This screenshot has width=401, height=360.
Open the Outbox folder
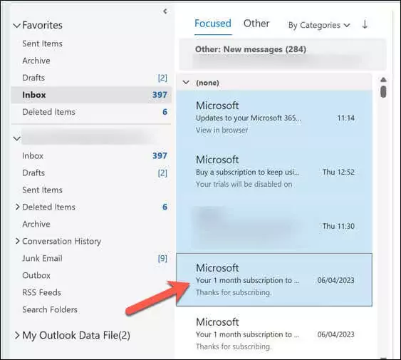(36, 275)
